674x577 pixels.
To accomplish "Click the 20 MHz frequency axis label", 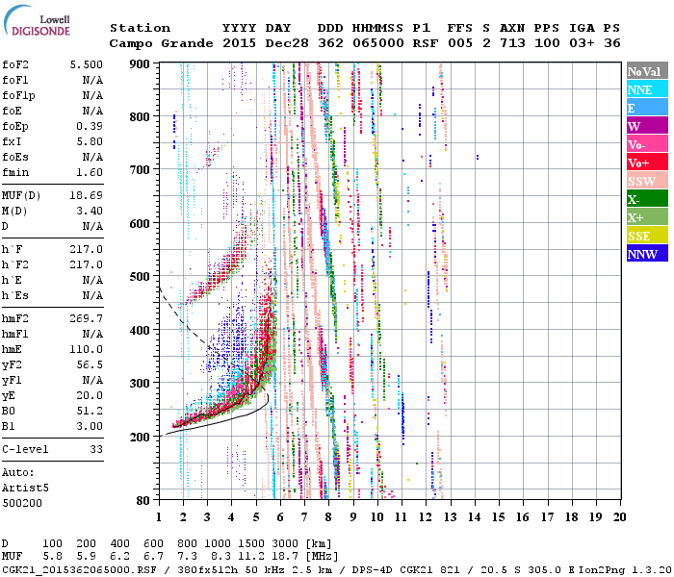I will pyautogui.click(x=619, y=517).
